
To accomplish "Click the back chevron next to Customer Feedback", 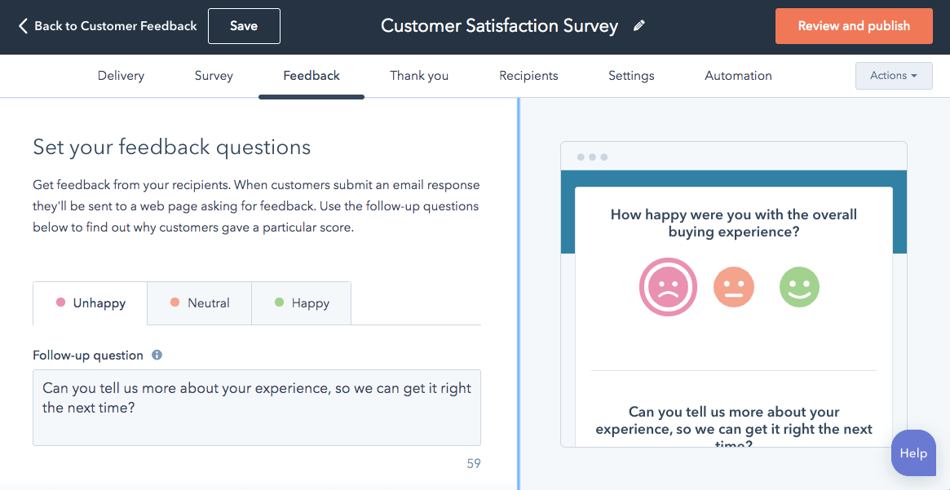I will click(x=20, y=25).
